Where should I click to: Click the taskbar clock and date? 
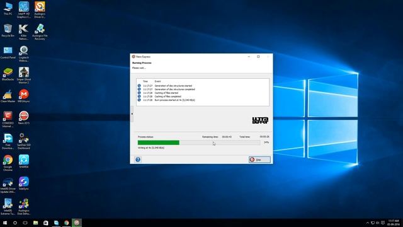[x=394, y=223]
